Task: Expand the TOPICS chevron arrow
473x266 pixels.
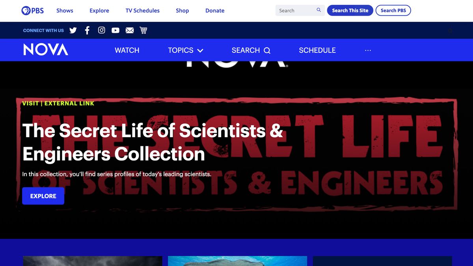Action: point(200,50)
